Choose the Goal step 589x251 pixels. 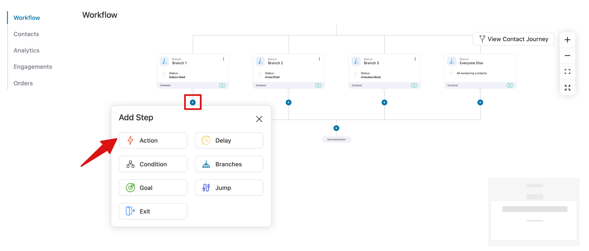153,188
